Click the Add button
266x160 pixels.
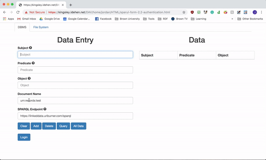36,126
